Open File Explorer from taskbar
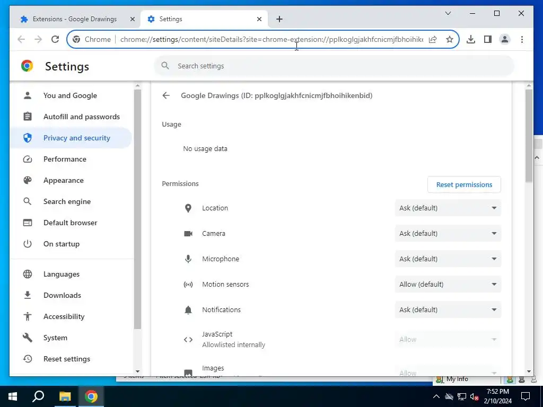 tap(65, 396)
